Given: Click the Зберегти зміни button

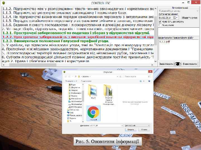Looking at the screenshot, I should coord(189,18).
